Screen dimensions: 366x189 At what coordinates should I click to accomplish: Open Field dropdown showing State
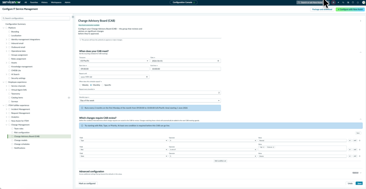(x=124, y=156)
